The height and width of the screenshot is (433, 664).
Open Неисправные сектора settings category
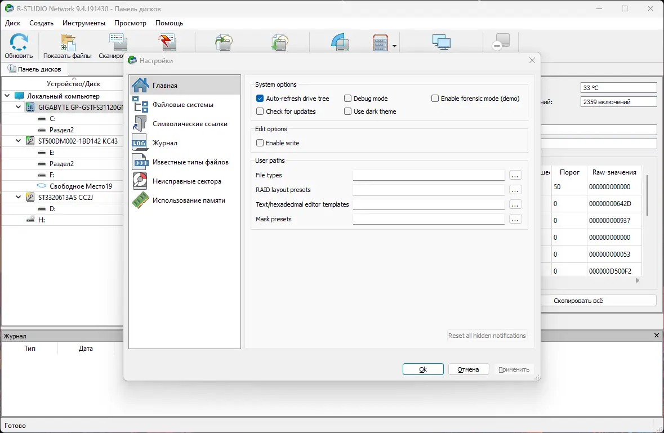click(x=185, y=181)
